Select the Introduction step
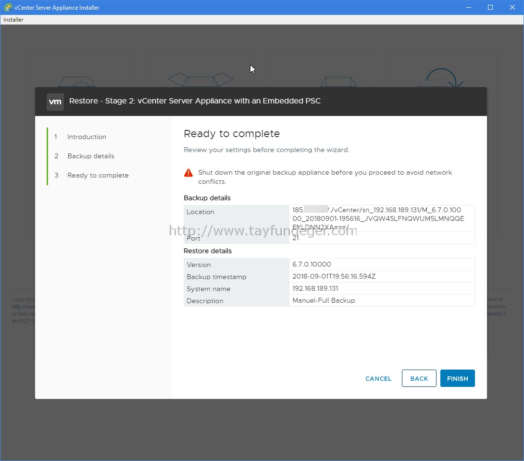 (x=87, y=137)
